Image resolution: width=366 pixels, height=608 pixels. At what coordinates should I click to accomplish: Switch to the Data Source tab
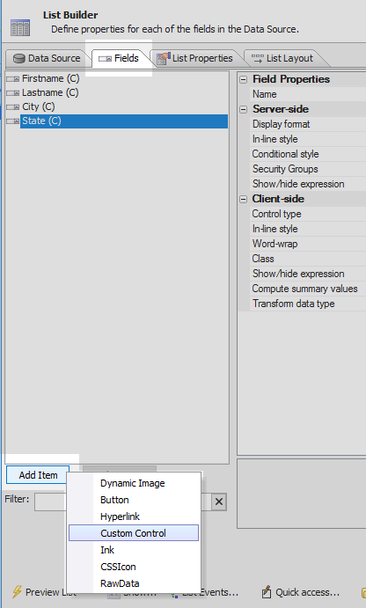[x=47, y=59]
